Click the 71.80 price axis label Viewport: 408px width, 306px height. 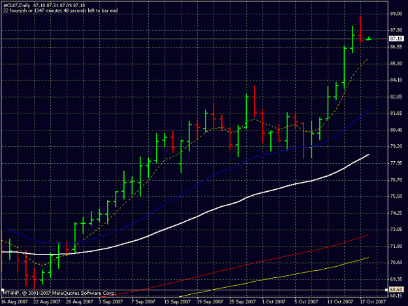click(x=396, y=246)
